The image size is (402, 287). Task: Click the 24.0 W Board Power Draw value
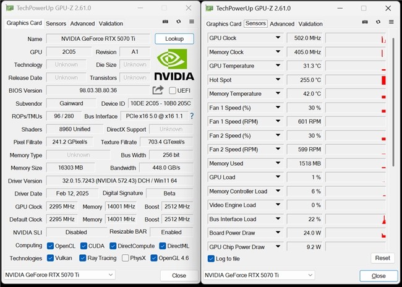click(305, 233)
